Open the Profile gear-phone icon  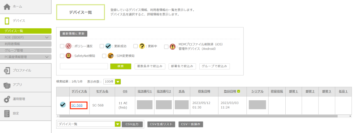pos(7,71)
